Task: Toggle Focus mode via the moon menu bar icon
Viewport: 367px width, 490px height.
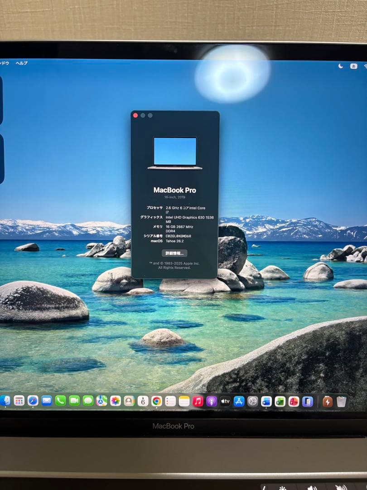Action: [341, 66]
